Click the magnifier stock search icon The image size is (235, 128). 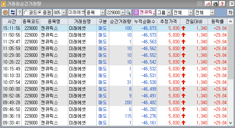[128, 12]
